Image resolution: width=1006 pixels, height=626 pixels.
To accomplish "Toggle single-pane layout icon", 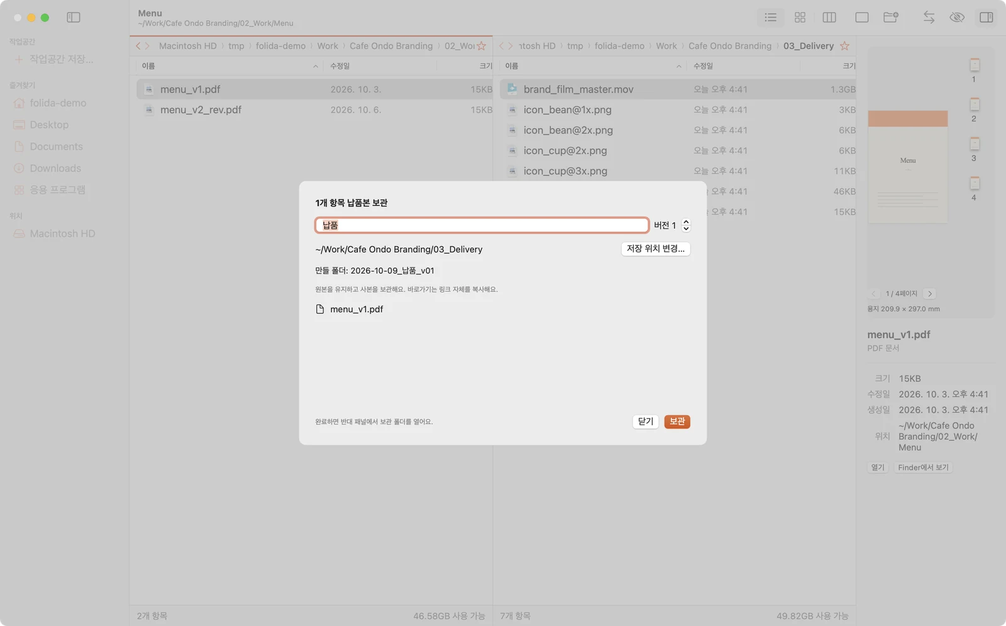I will pos(862,18).
